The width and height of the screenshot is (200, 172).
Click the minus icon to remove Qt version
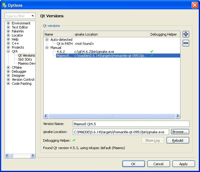pos(186,43)
